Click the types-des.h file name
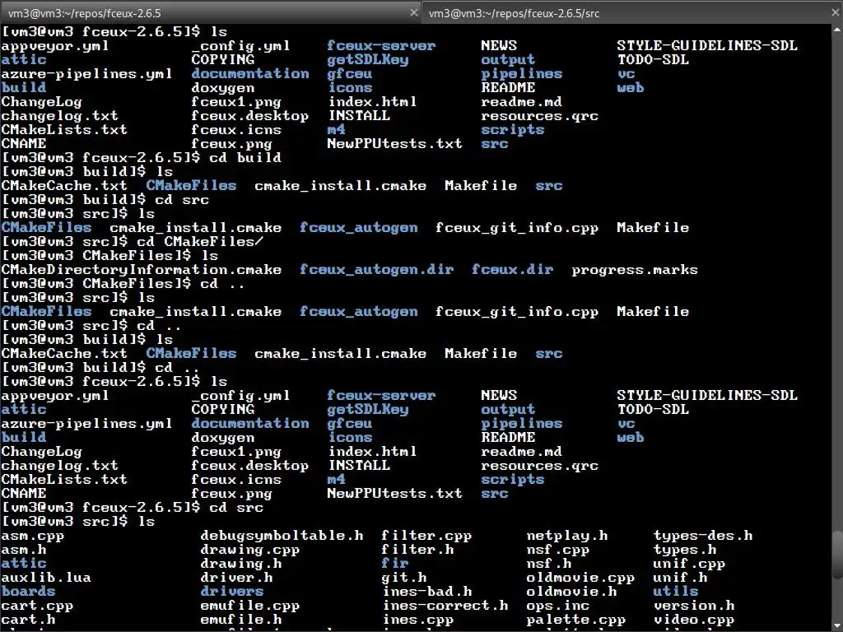This screenshot has width=843, height=632. click(703, 536)
